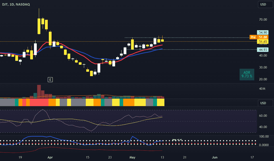The width and height of the screenshot is (274, 161).
Task: Click the 44.93 price level tag
Action: pos(263,50)
